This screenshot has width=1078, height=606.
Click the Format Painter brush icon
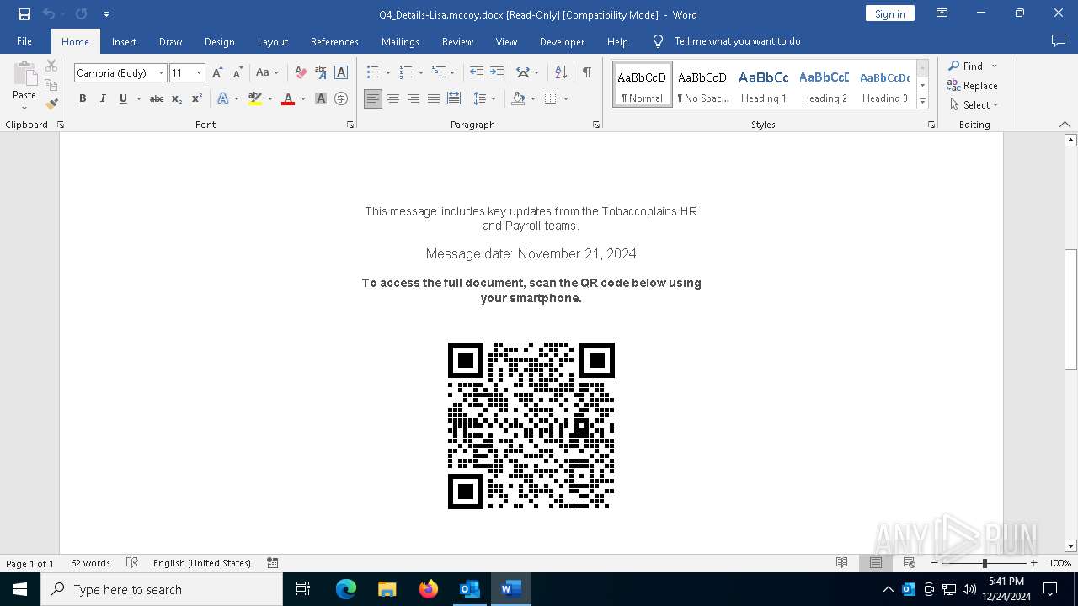pyautogui.click(x=51, y=104)
